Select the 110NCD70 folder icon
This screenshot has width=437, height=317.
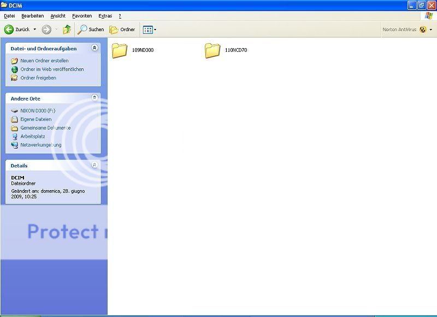point(212,50)
